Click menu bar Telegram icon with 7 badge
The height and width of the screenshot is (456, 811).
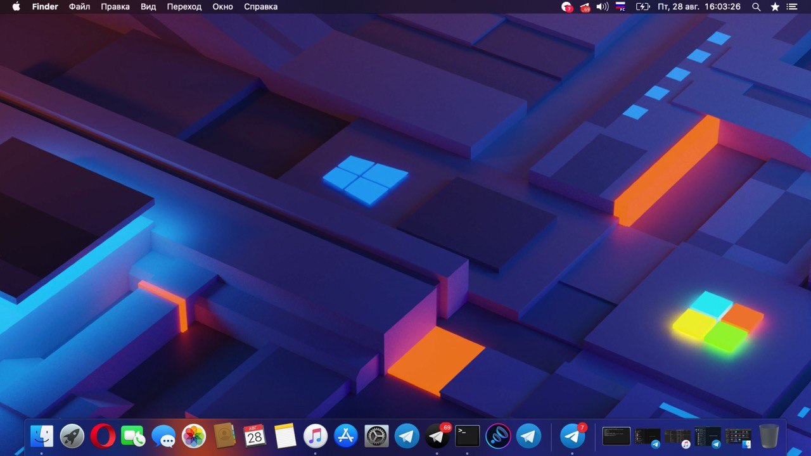pos(567,6)
